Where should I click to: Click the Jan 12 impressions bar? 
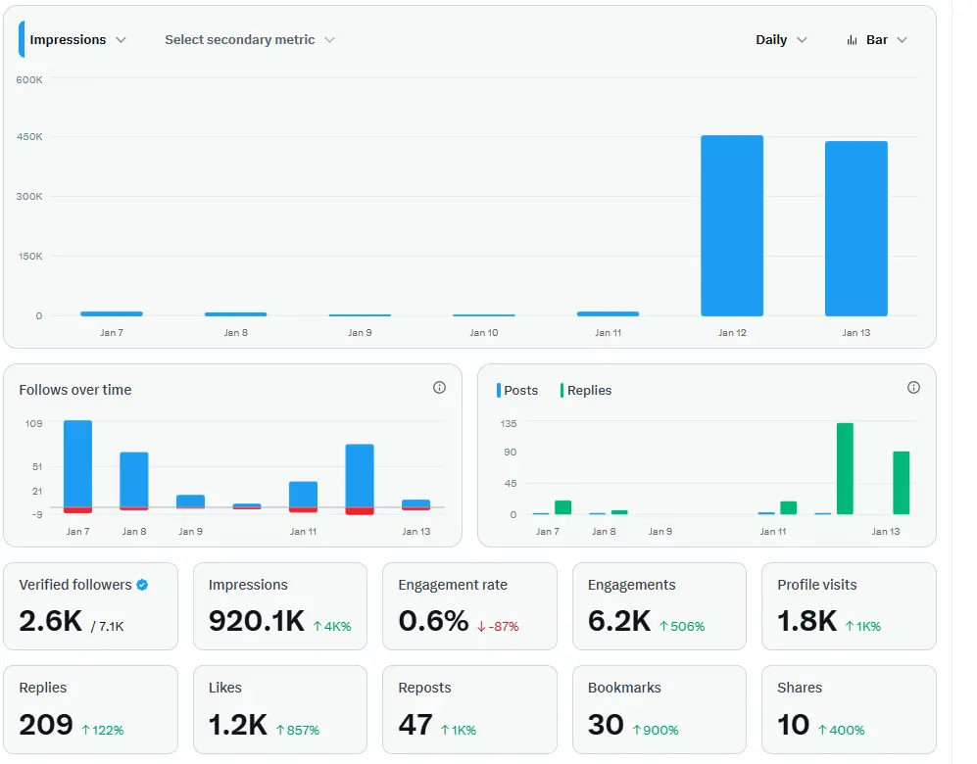point(731,225)
